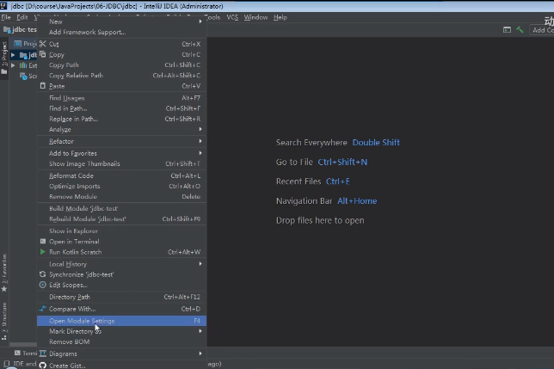Choose Show in Explorer

122,231
